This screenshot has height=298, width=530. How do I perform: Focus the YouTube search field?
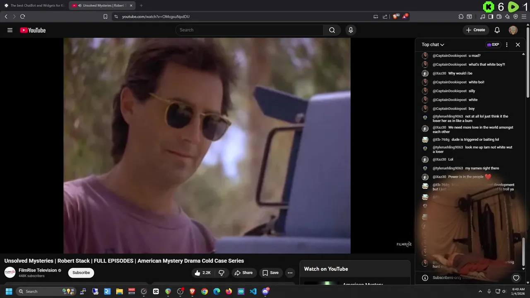point(250,30)
